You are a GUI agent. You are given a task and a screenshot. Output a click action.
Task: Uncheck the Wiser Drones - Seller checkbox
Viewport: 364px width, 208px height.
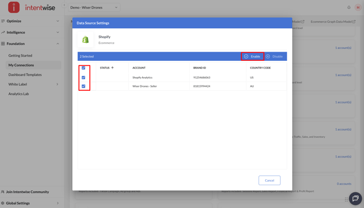click(83, 86)
